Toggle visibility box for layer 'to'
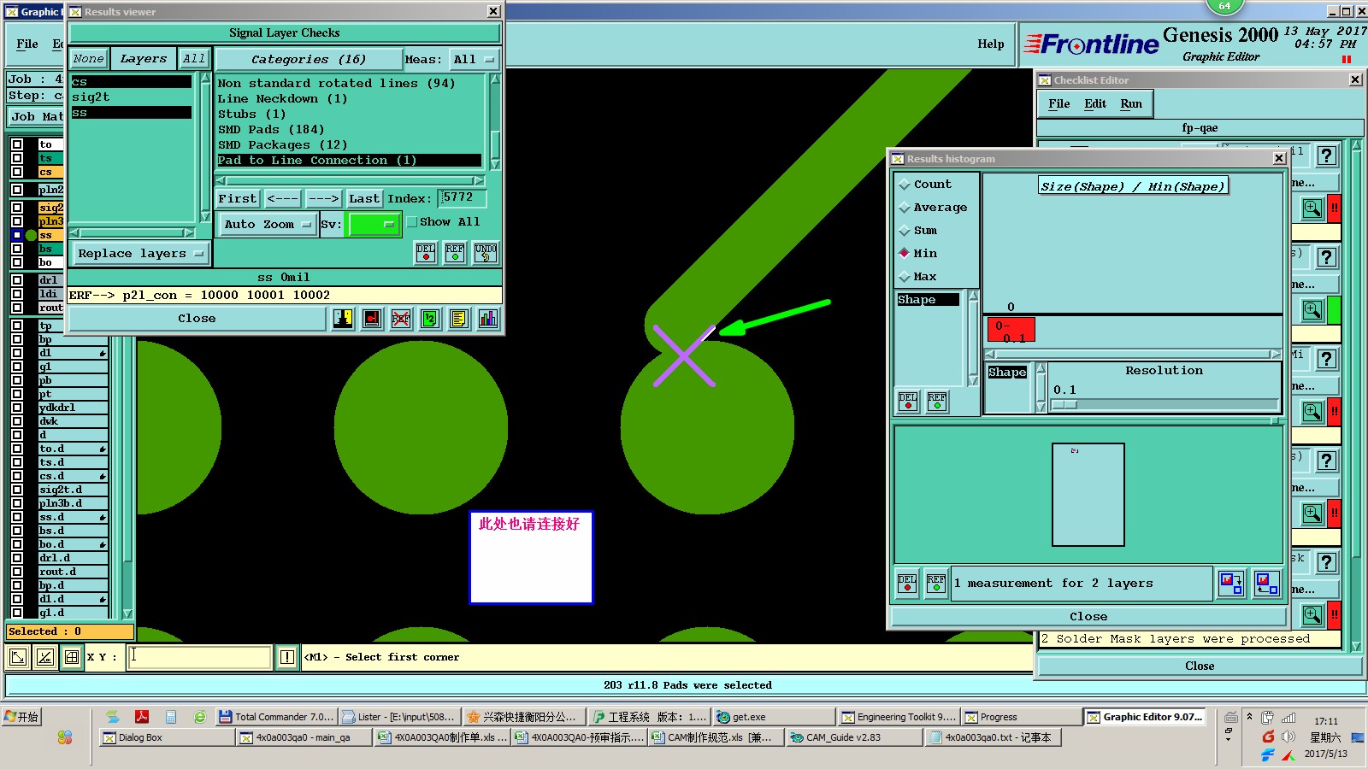The width and height of the screenshot is (1368, 769). (x=17, y=144)
